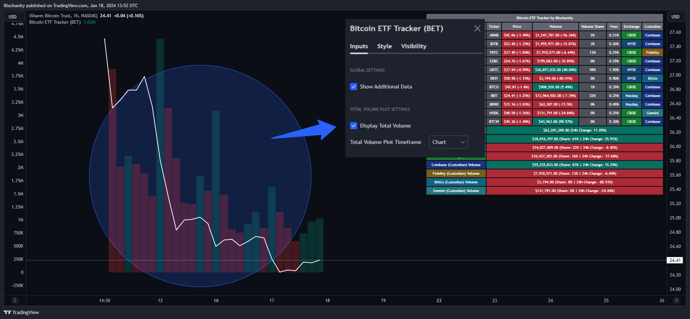Click the Gemini custodian cell for HODL
Viewport: 690px width, 319px height.
(653, 113)
